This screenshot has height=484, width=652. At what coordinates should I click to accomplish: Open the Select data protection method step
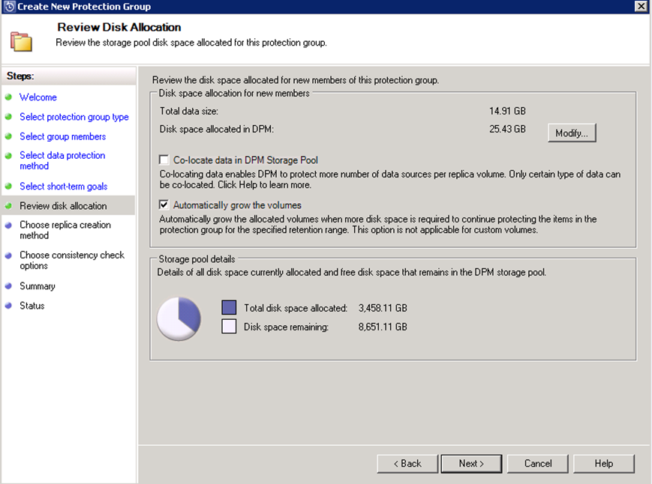point(62,160)
